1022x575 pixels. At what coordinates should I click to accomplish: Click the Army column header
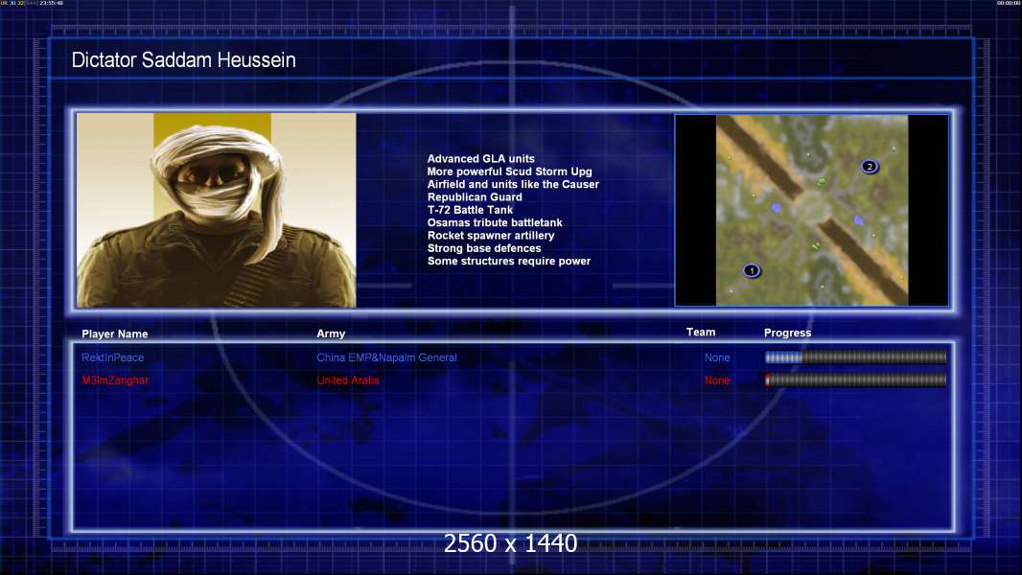[x=331, y=334]
